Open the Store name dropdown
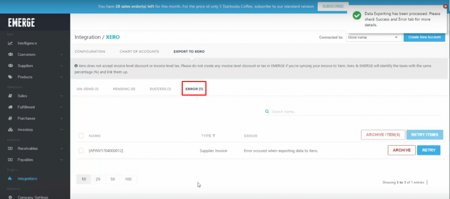The height and width of the screenshot is (199, 450). [x=373, y=37]
